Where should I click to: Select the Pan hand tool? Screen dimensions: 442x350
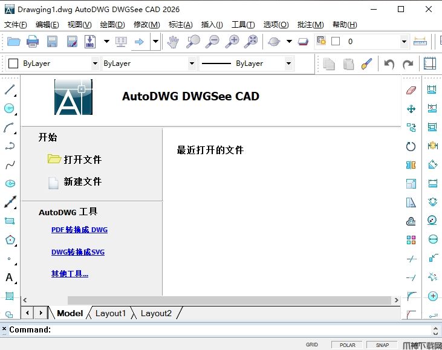point(174,42)
